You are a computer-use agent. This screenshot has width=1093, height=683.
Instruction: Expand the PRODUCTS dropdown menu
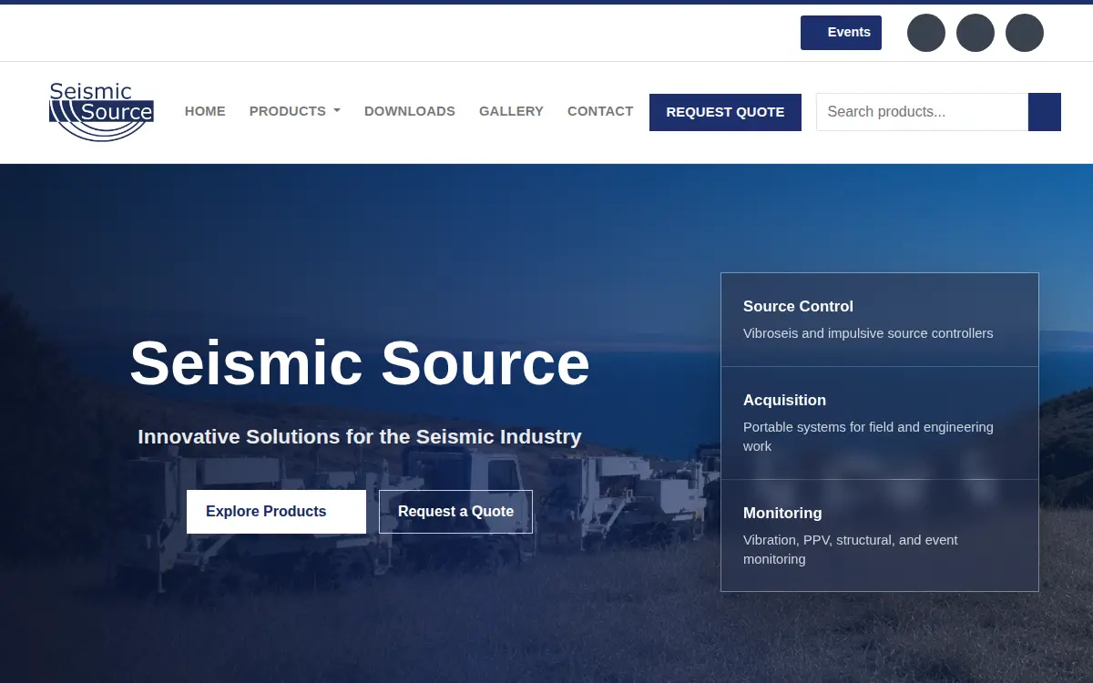click(295, 111)
